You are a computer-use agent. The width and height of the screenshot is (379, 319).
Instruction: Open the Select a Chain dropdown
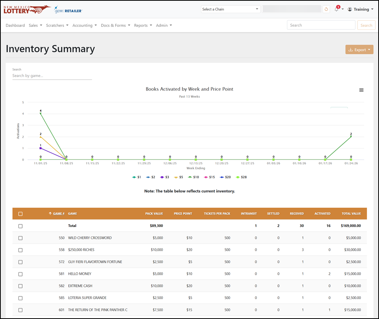tap(231, 9)
